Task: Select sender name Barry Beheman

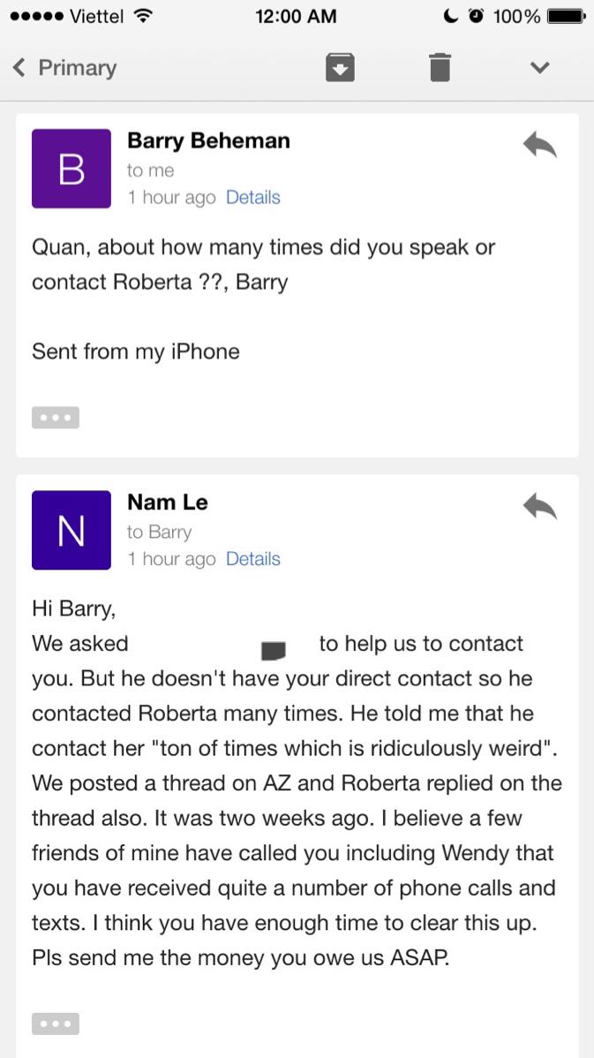Action: click(x=208, y=140)
